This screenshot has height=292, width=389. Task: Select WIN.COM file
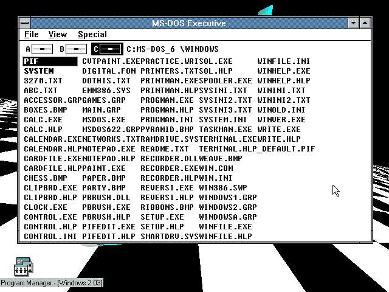216,169
